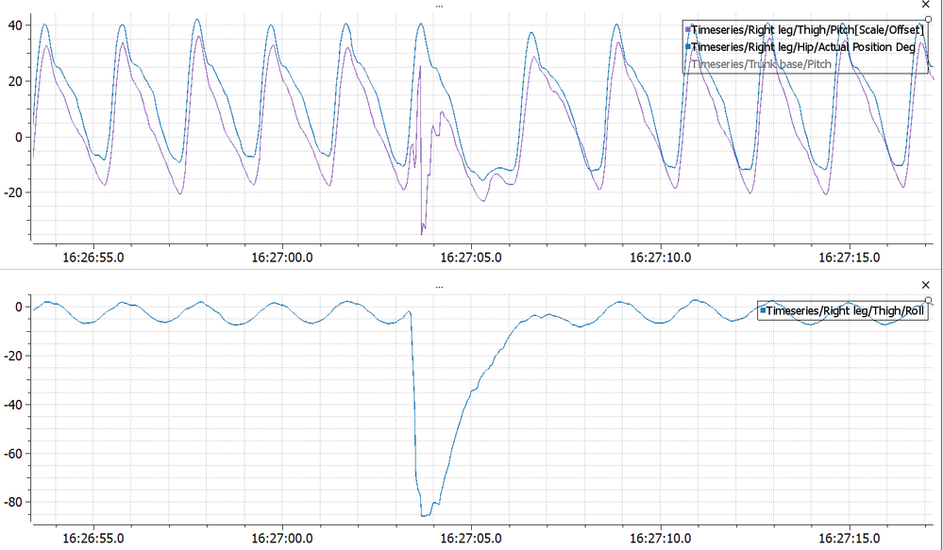Click the 40 value on the pitch plot Y axis
This screenshot has width=943, height=550.
[x=15, y=25]
